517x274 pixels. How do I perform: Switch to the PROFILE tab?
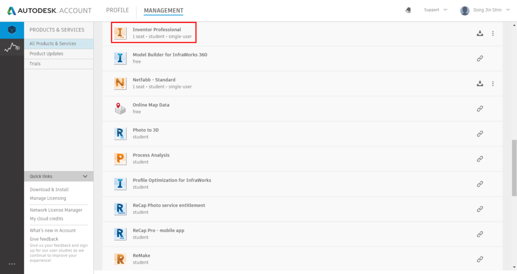point(117,10)
